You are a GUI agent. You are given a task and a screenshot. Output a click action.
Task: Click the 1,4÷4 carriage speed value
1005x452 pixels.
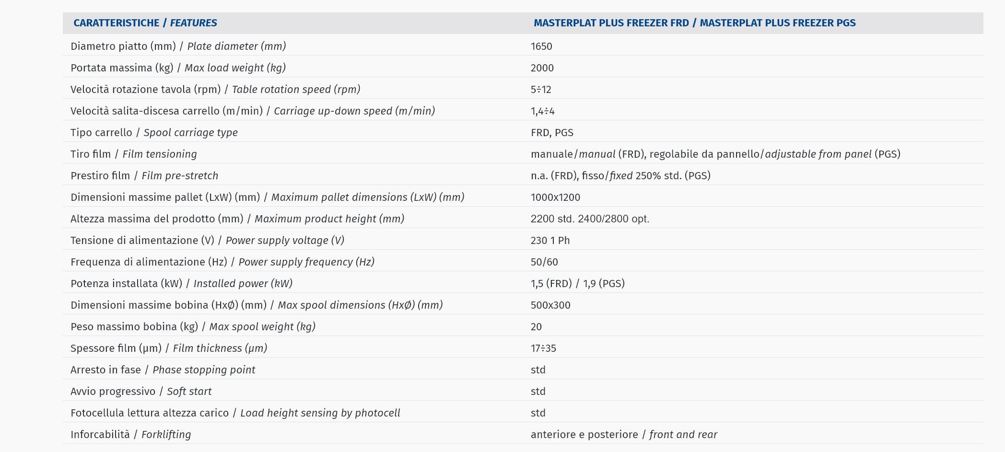(543, 111)
